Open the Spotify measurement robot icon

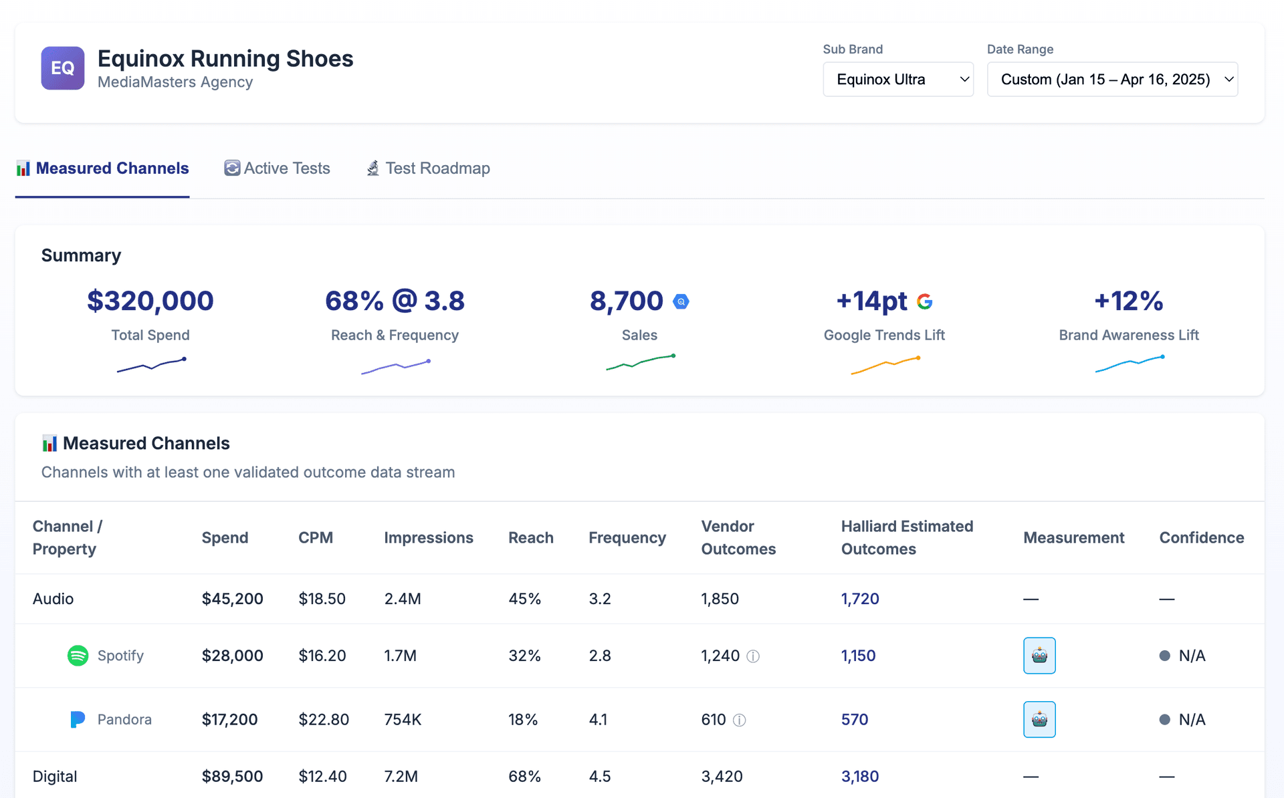click(1039, 656)
